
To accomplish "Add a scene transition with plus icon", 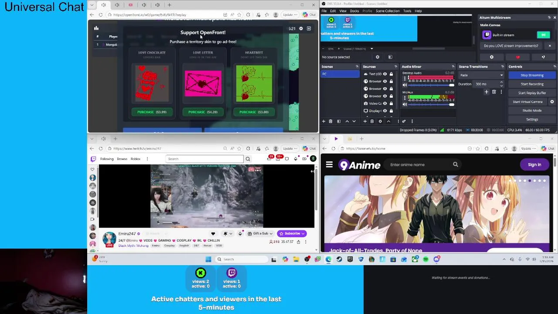I will 487,92.
